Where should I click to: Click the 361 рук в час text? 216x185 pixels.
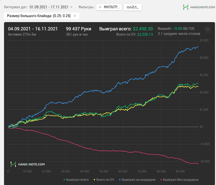[77, 34]
